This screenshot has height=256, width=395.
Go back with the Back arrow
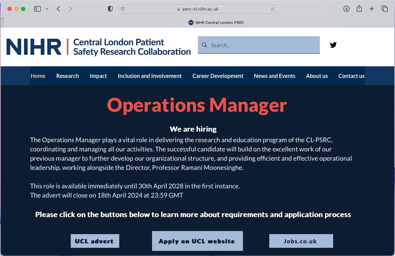coord(58,9)
